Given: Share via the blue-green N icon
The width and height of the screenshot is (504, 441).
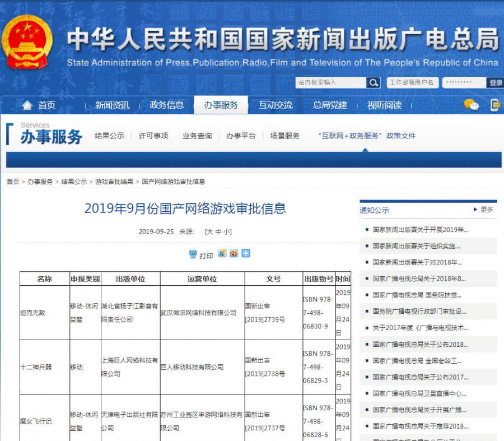Looking at the screenshot, I should pyautogui.click(x=222, y=253).
